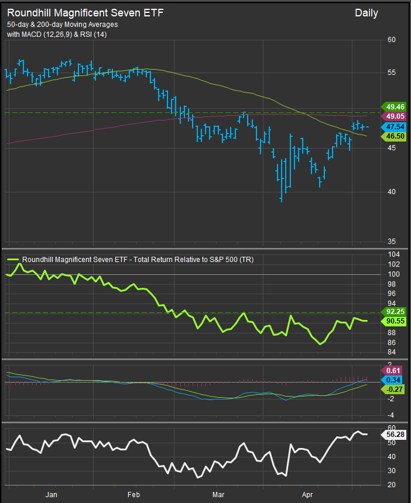Viewport: 411px width, 503px height.
Task: Select the 46.50 green 50-day average tag
Action: [393, 136]
